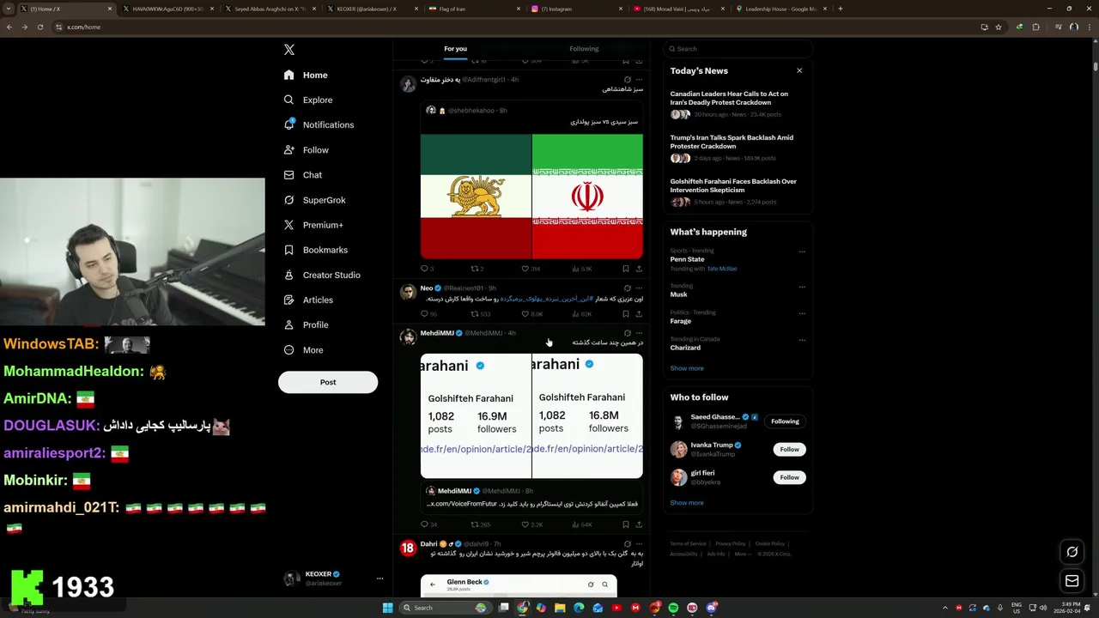Viewport: 1099px width, 618px height.
Task: Open Articles in the sidebar
Action: [x=308, y=300]
